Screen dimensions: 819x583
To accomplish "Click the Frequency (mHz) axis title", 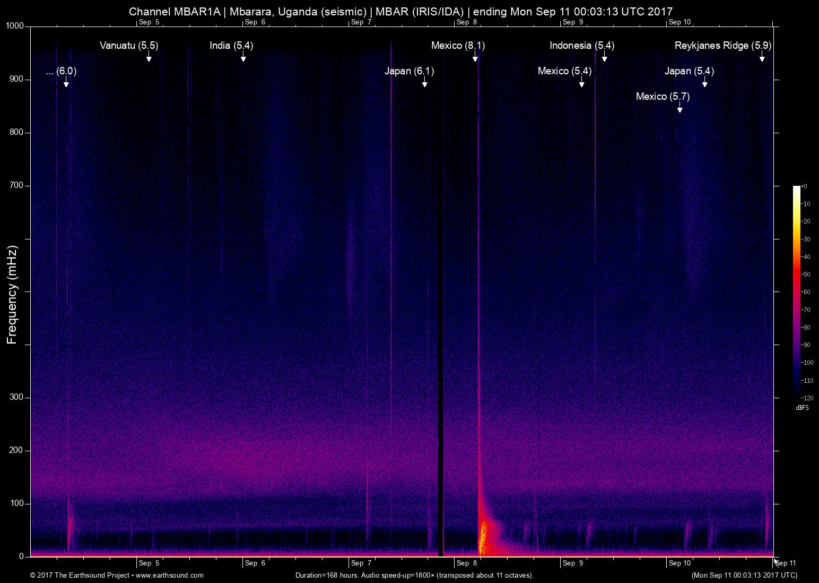I will [12, 295].
